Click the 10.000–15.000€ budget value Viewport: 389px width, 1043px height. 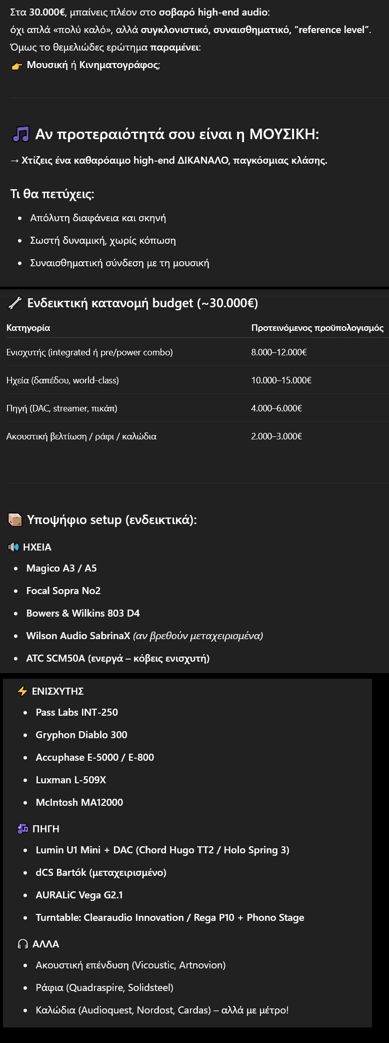(281, 380)
